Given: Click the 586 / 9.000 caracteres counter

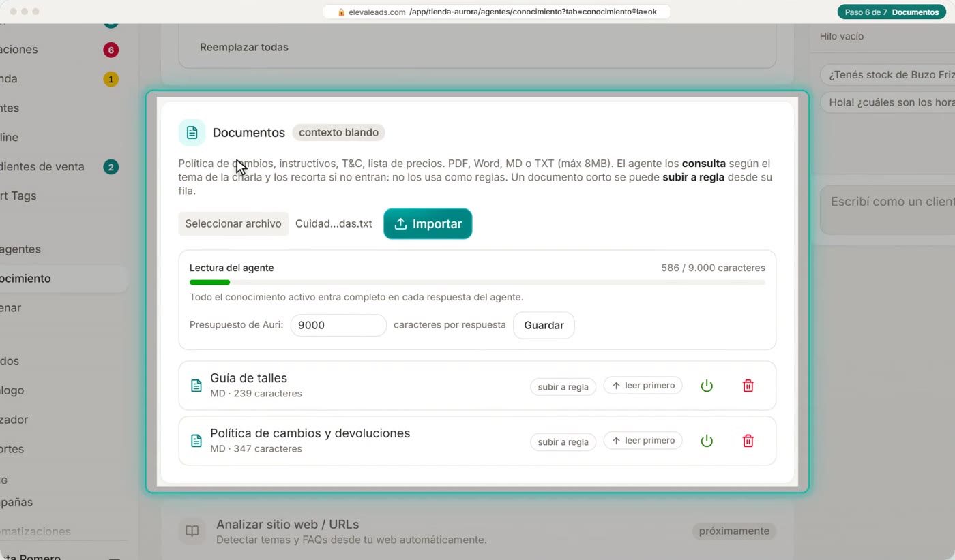Looking at the screenshot, I should click(713, 268).
